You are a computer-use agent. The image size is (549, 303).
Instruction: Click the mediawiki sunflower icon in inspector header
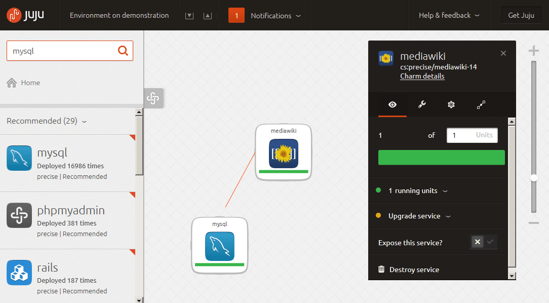386,58
